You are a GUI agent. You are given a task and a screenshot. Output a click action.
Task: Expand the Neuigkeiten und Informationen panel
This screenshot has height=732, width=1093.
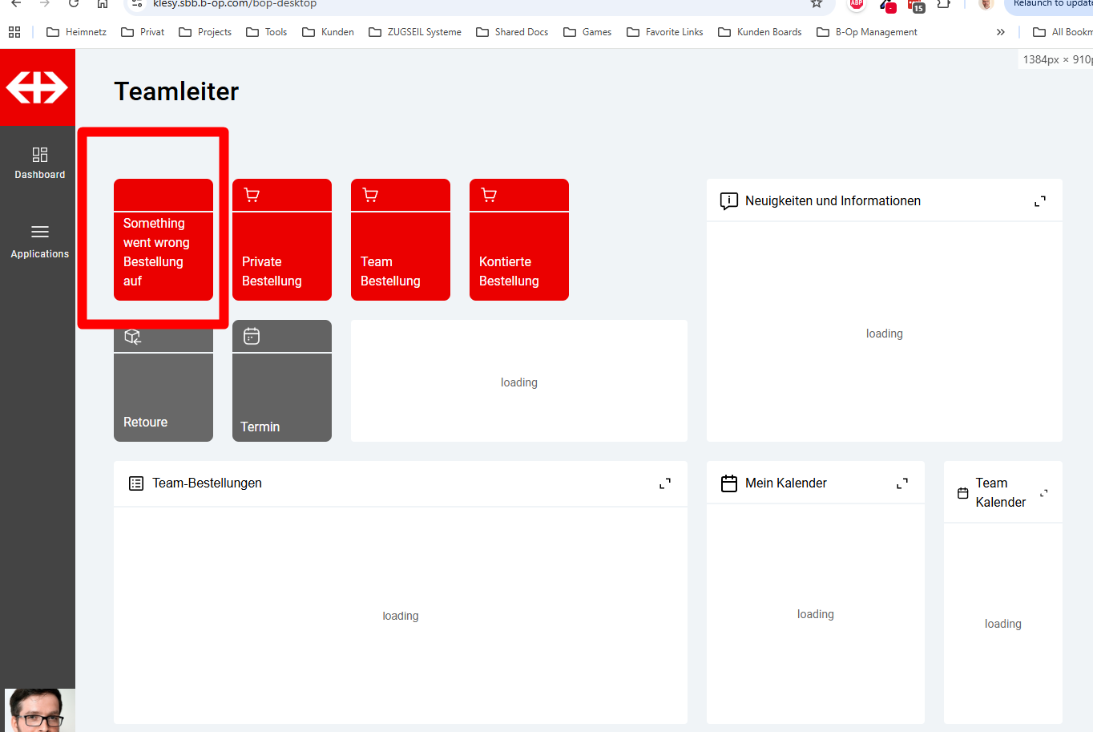click(1039, 201)
